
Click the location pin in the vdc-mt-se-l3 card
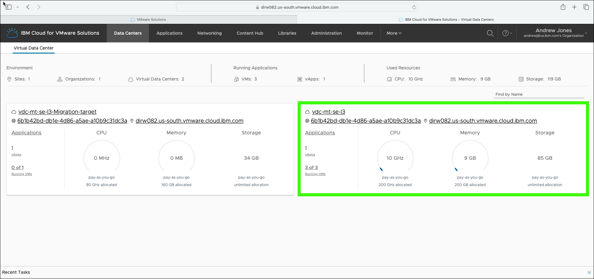point(425,121)
